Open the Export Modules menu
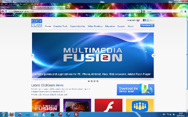188x117 pixels. coord(78,26)
